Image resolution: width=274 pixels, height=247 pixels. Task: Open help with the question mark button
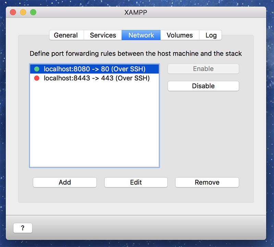[x=23, y=228]
